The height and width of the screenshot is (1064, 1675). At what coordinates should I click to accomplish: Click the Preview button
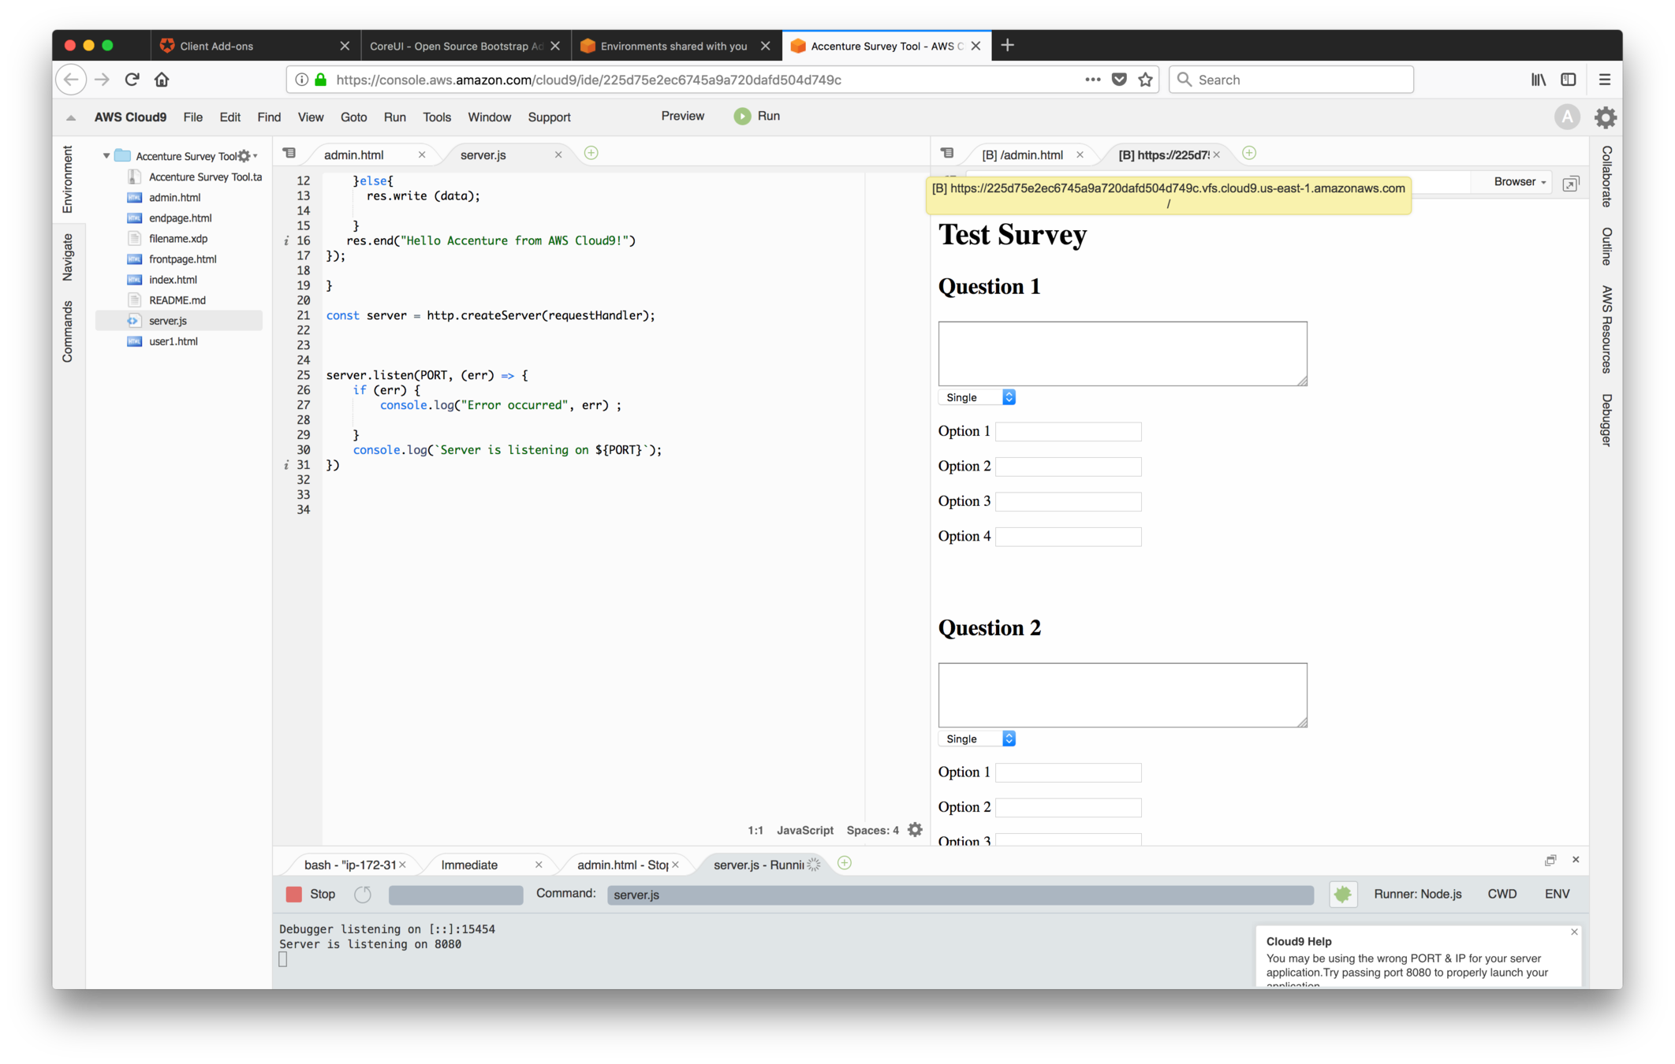point(682,116)
